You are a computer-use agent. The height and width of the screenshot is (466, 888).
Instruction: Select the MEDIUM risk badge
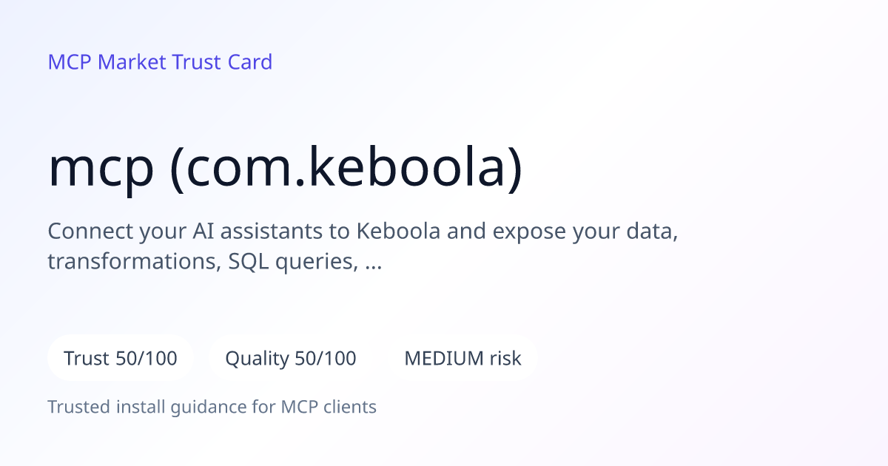tap(462, 359)
